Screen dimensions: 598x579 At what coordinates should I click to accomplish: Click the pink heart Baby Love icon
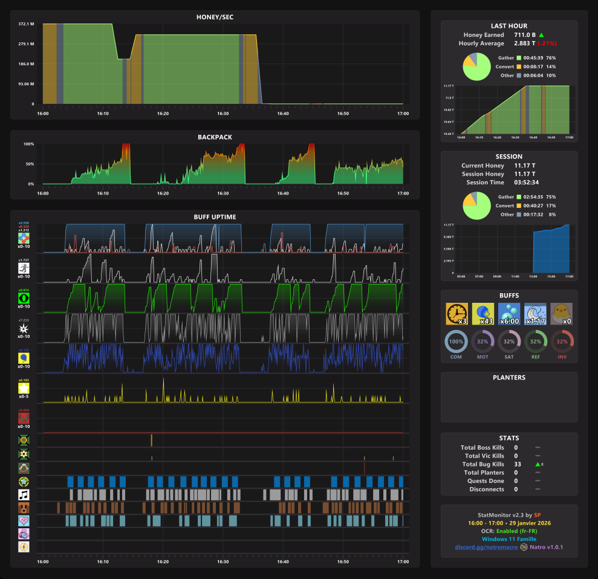[x=24, y=521]
